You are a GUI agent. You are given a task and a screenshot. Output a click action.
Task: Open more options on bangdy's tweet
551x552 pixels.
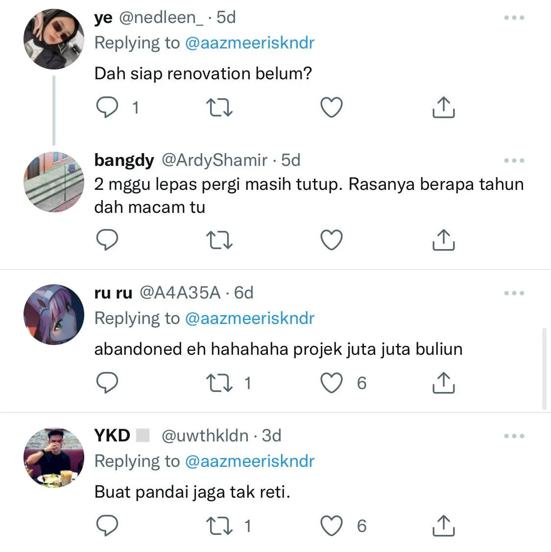[x=514, y=160]
